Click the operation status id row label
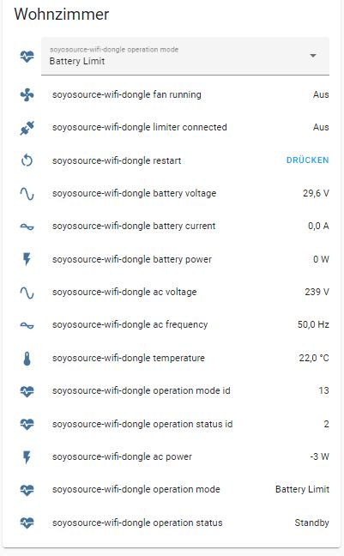 (142, 424)
